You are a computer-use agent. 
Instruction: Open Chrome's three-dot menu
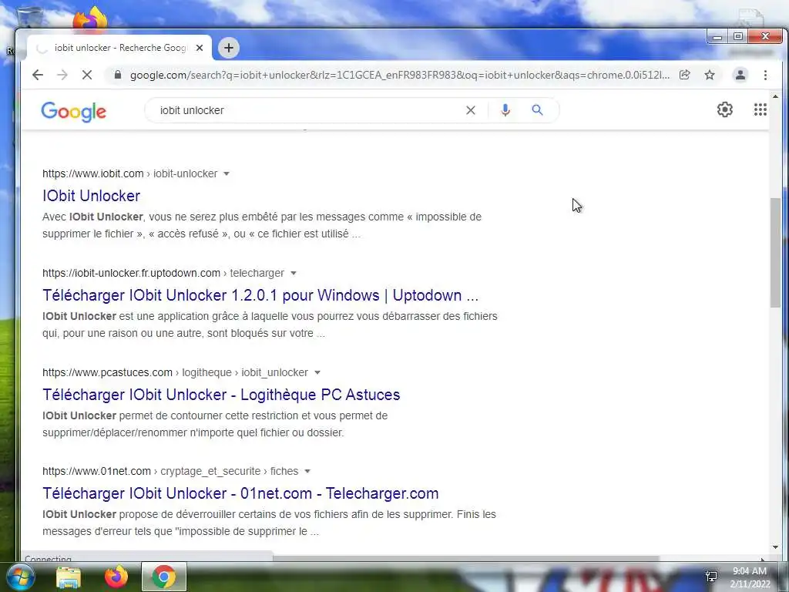pos(765,75)
